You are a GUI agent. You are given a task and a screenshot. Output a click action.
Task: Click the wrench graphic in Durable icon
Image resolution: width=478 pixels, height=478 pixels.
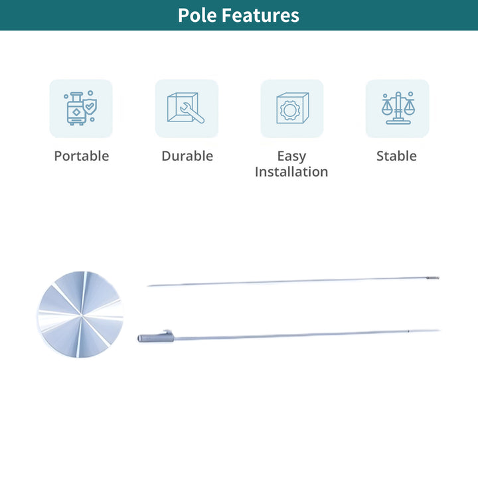192,113
